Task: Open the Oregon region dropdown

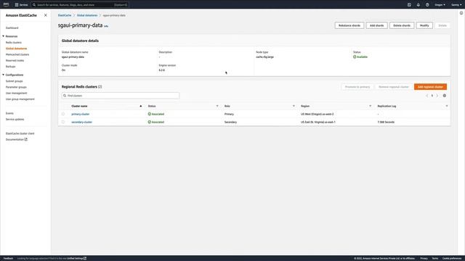Action: (x=440, y=5)
